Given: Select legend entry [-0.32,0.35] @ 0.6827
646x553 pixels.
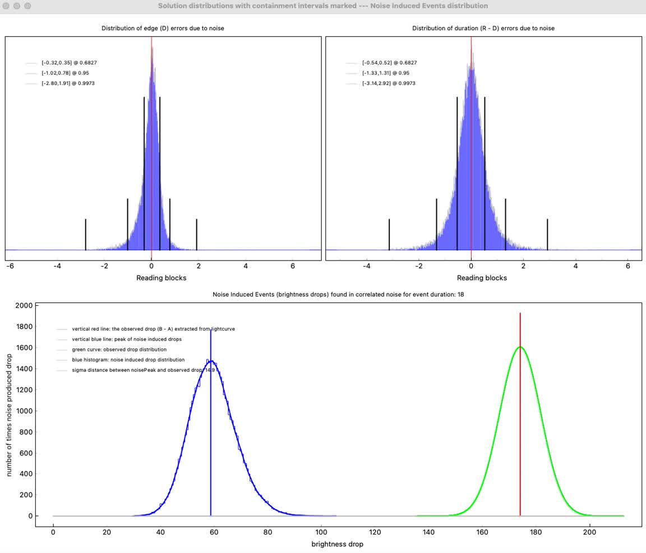Looking at the screenshot, I should pyautogui.click(x=65, y=63).
